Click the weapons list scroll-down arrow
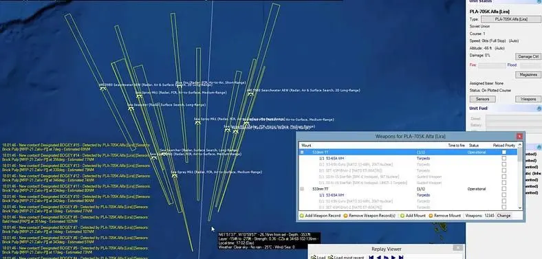 click(x=520, y=207)
